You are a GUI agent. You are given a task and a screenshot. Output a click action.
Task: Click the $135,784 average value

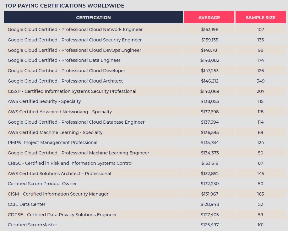coord(209,142)
